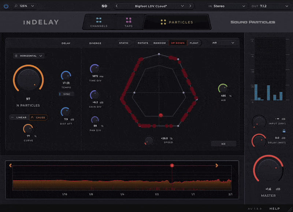
Task: Click the orange left arrow timeline handle
Action: pyautogui.click(x=11, y=165)
